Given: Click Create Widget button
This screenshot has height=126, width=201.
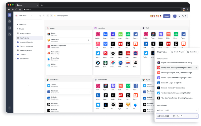Looking at the screenshot, I should (x=177, y=52).
